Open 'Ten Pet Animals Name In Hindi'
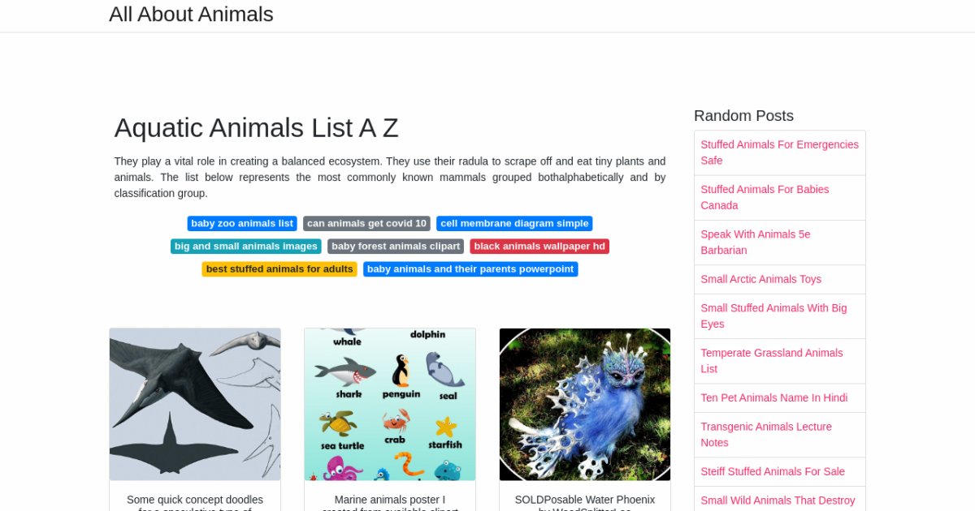The height and width of the screenshot is (511, 975). [x=773, y=397]
